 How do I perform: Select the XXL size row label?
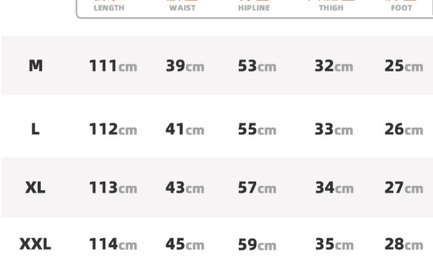point(35,244)
